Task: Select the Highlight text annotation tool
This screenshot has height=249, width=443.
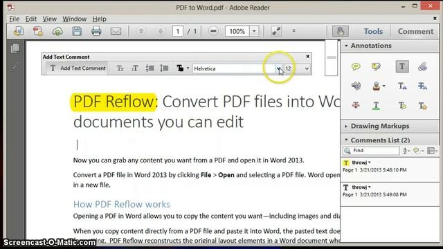Action: click(376, 66)
